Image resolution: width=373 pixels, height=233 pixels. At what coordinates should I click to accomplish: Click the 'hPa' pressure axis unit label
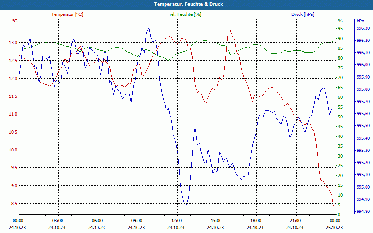pos(360,21)
